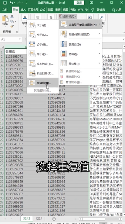Expand 数据条(D) submenu
The image size is (125, 224).
click(x=80, y=44)
